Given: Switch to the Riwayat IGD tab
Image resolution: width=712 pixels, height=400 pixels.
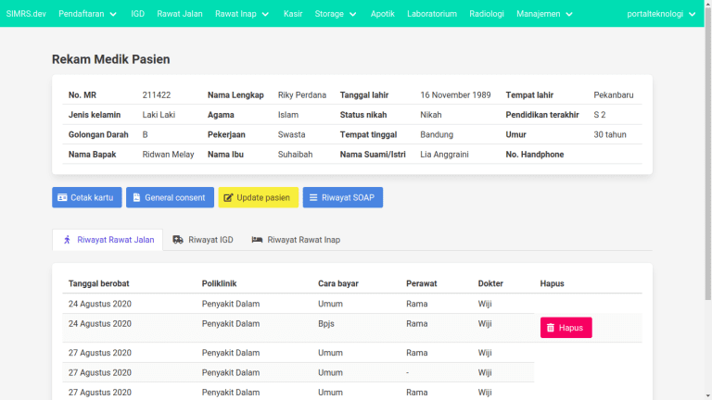Looking at the screenshot, I should [x=203, y=240].
